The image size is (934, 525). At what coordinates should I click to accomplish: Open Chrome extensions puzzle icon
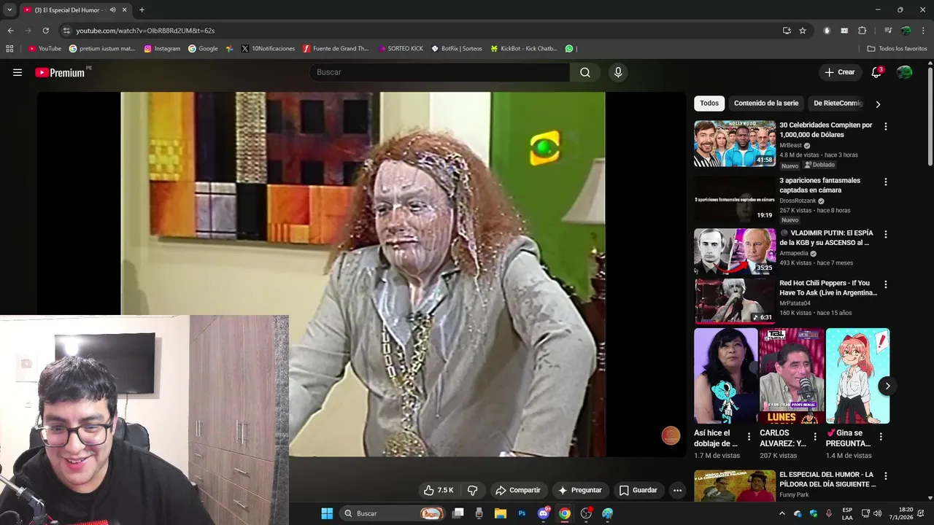(862, 31)
